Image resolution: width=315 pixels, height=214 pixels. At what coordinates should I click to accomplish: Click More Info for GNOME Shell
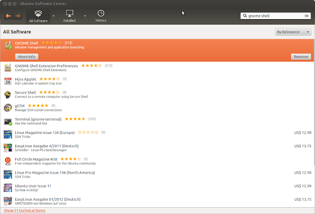27,57
